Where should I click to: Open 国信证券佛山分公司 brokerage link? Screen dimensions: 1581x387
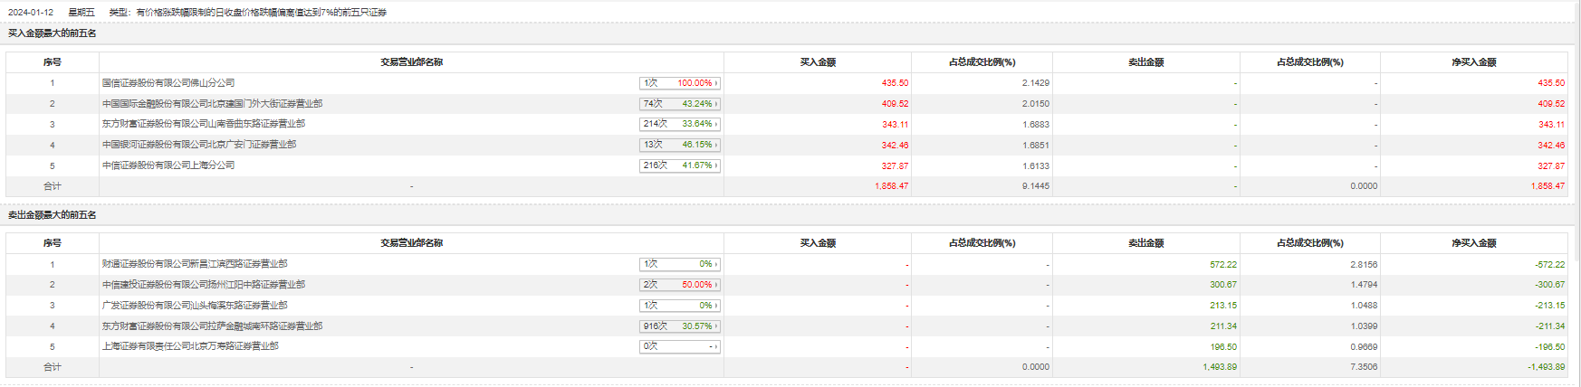click(x=168, y=83)
